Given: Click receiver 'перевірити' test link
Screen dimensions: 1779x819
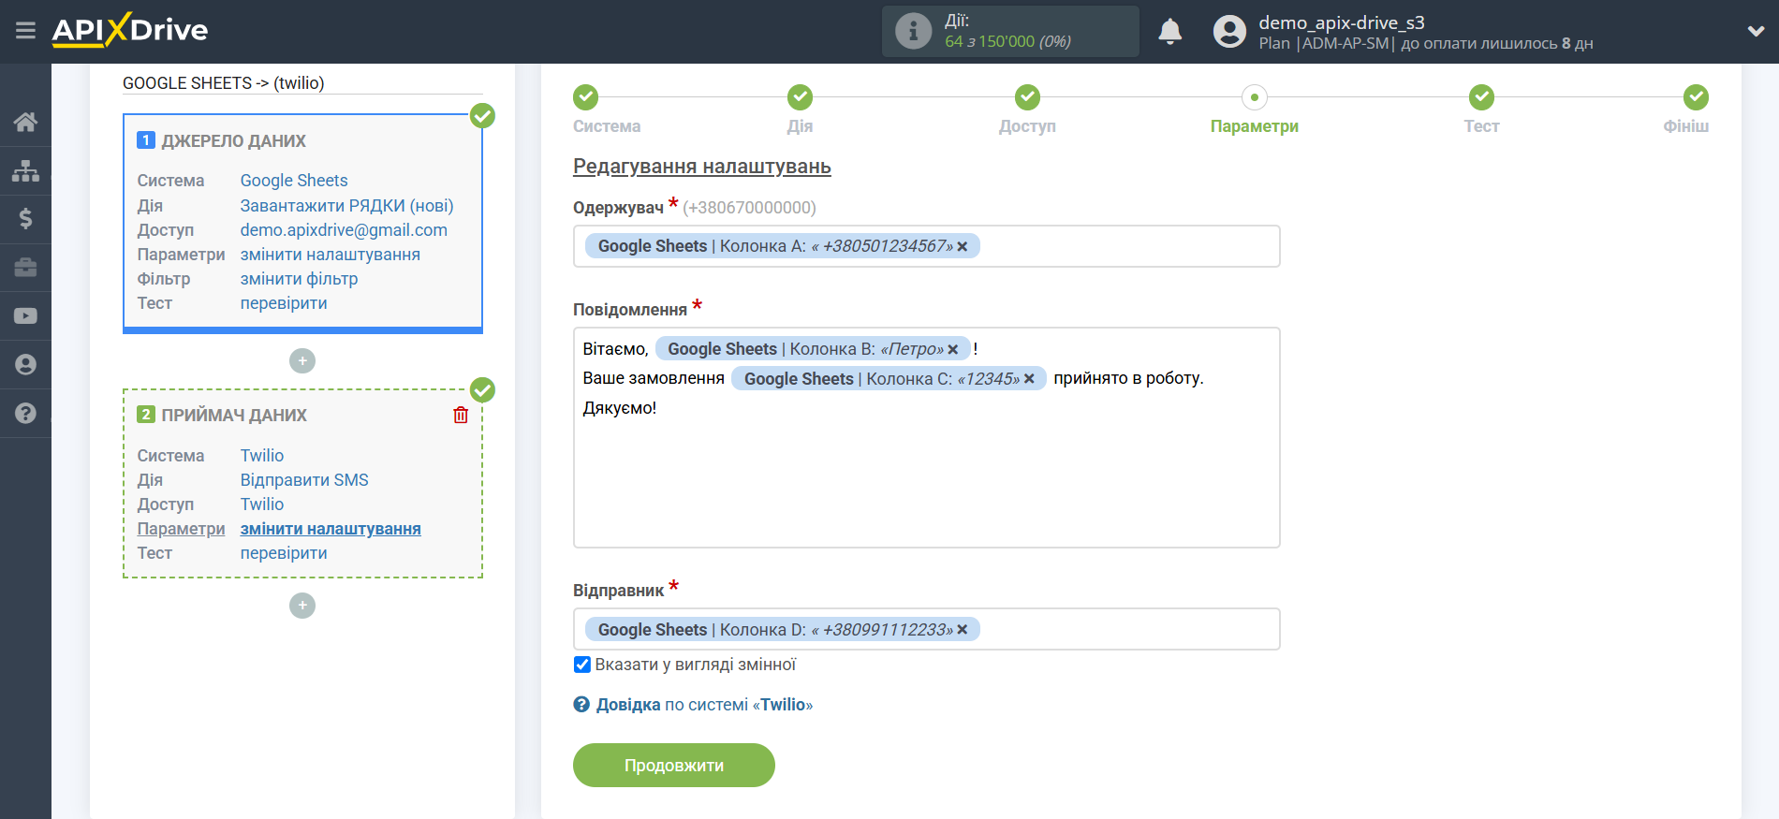Looking at the screenshot, I should pyautogui.click(x=284, y=553).
